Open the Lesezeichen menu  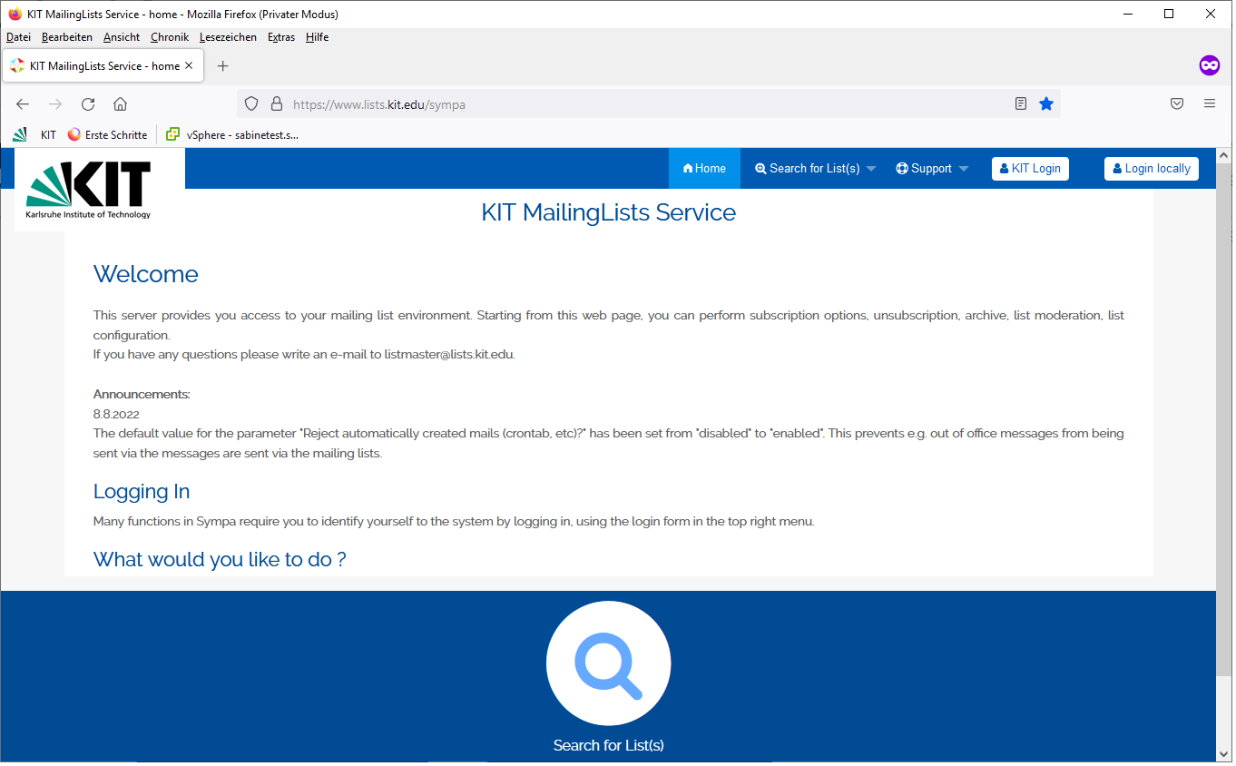[228, 37]
